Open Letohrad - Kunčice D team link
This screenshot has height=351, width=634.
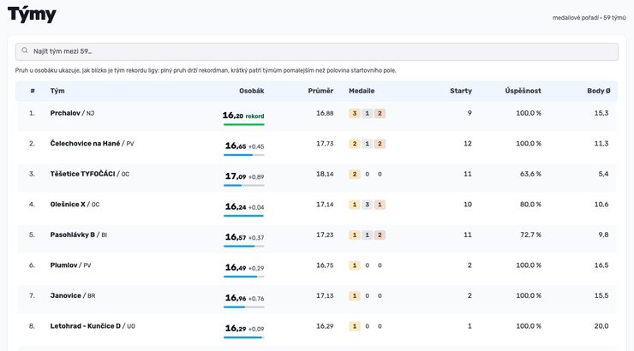tap(86, 326)
